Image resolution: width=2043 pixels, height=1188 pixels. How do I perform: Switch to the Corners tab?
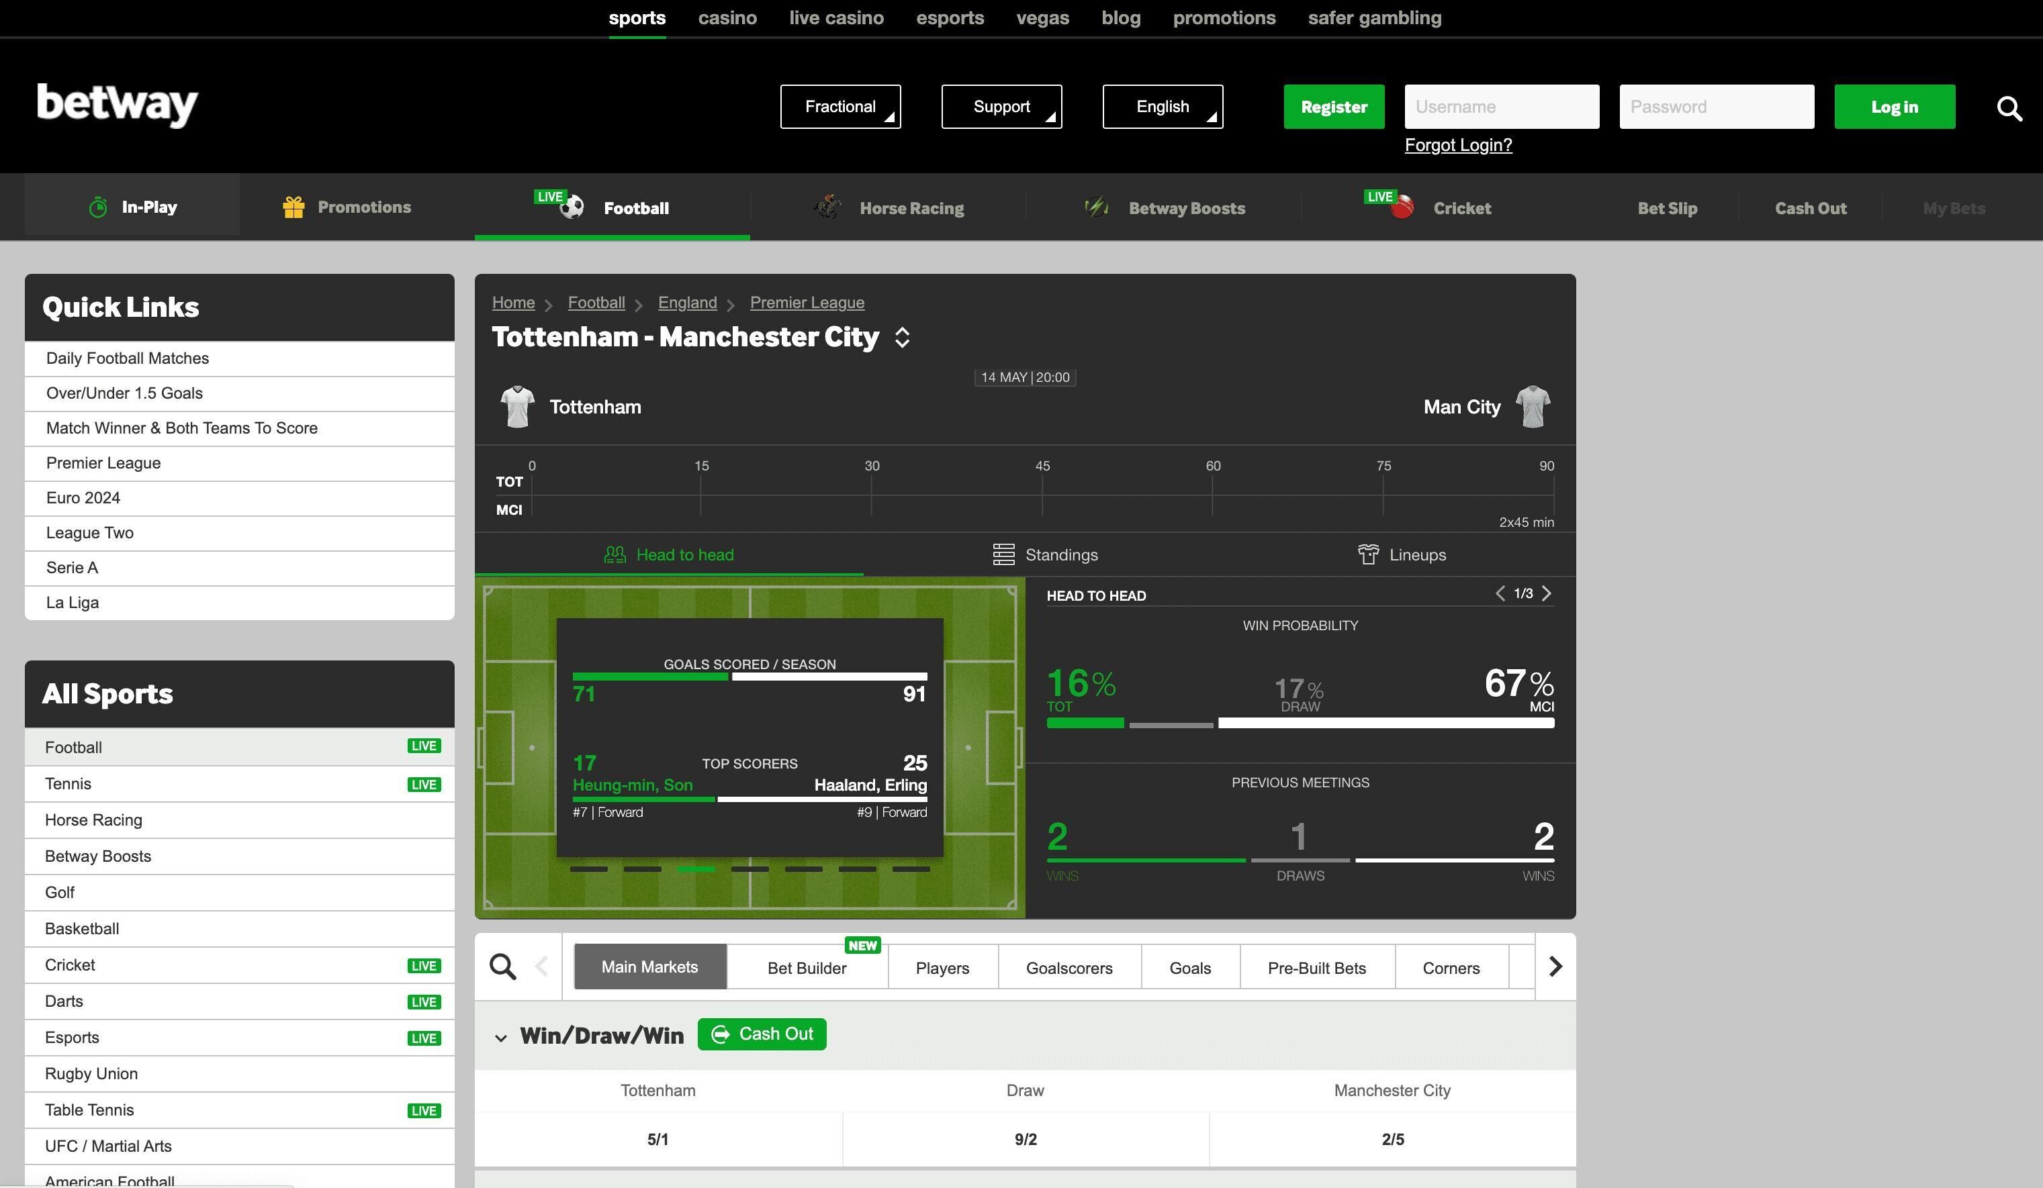coord(1451,968)
